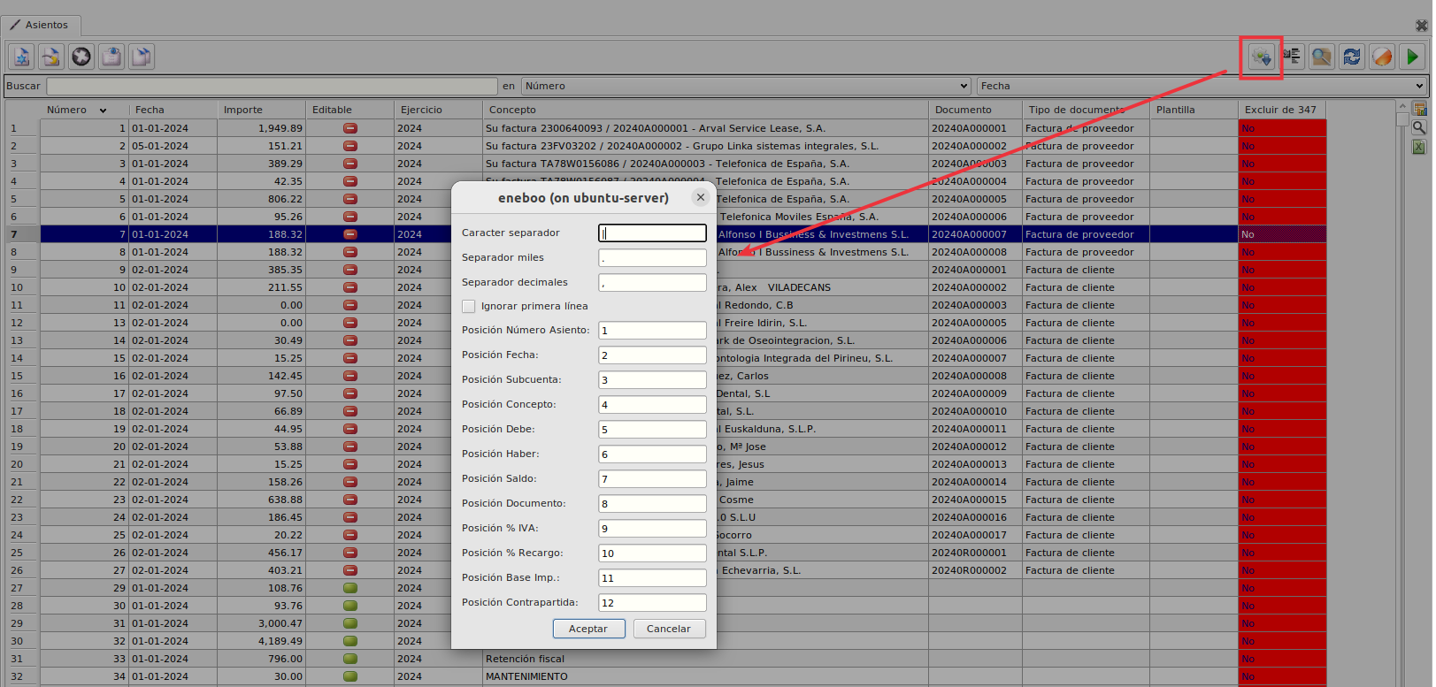
Task: Focus the Caracter separador field
Action: pos(652,233)
